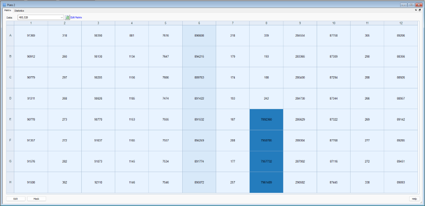Maximize the Plate 2 window
Screen dimensions: 425x206
411,5
